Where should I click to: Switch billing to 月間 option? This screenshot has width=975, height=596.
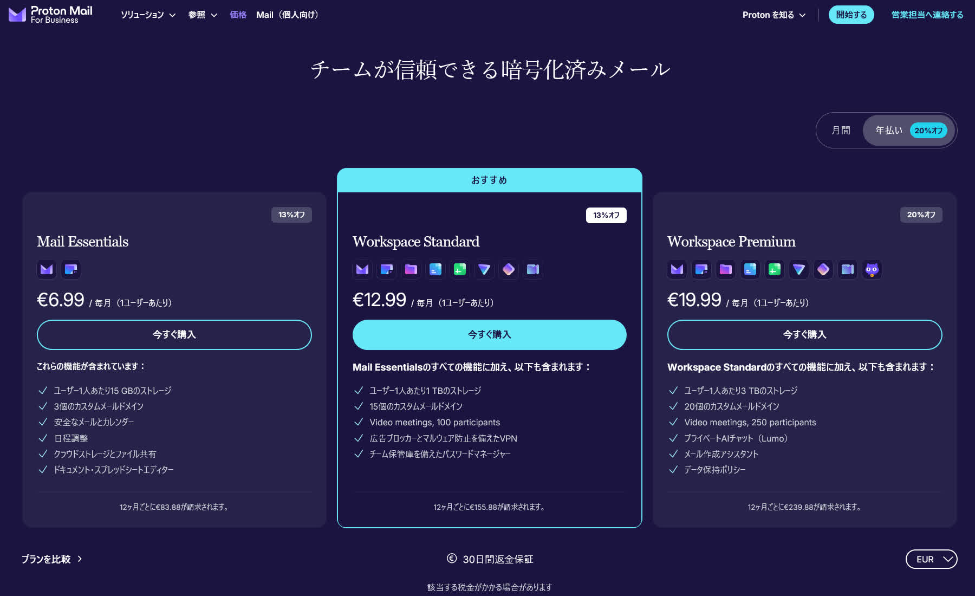(840, 130)
